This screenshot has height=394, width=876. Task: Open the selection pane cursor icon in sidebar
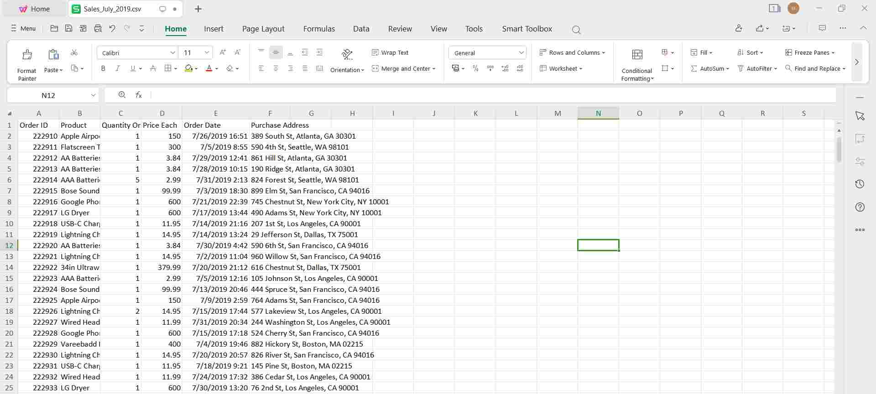[x=860, y=116]
